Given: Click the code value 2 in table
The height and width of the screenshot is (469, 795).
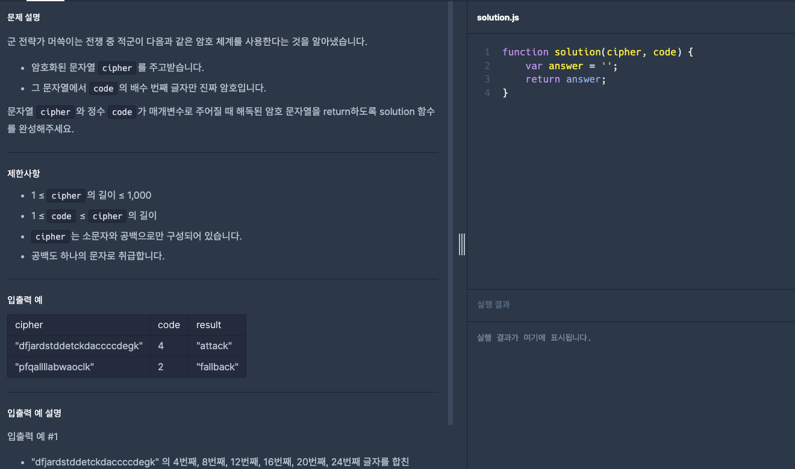Looking at the screenshot, I should [169, 367].
